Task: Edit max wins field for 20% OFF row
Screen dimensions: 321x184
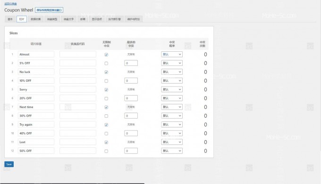Action: pyautogui.click(x=131, y=98)
